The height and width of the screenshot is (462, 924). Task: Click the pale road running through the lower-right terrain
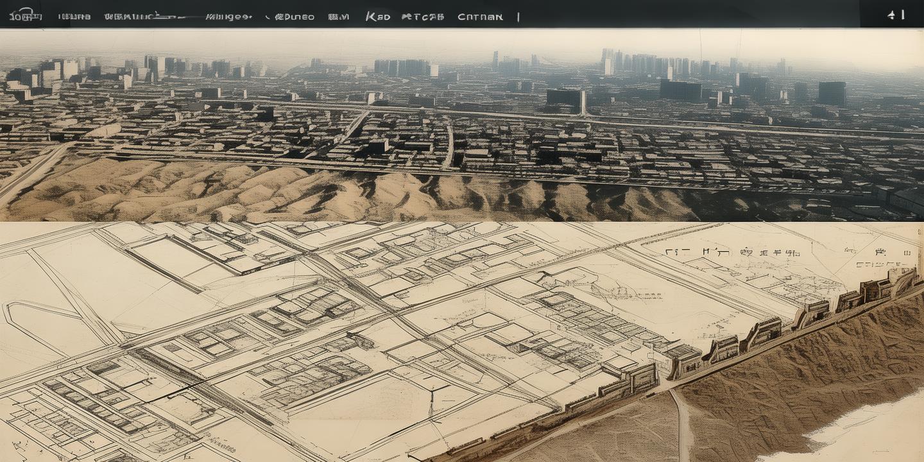(x=681, y=424)
